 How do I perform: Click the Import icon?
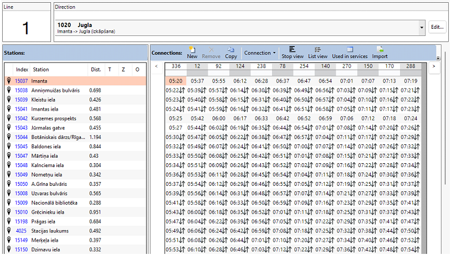tap(380, 53)
